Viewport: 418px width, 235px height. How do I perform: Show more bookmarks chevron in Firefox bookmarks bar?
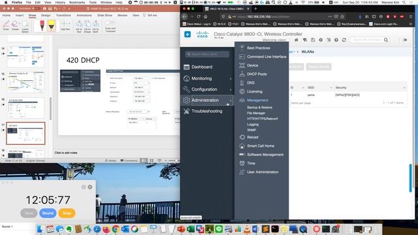(411, 24)
